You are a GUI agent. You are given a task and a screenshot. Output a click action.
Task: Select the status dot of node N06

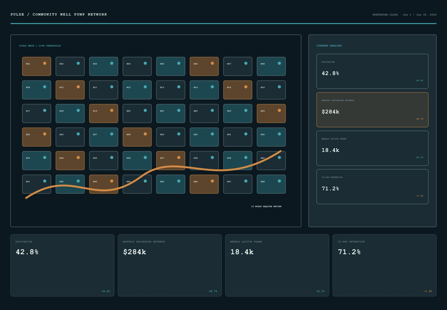(x=212, y=63)
